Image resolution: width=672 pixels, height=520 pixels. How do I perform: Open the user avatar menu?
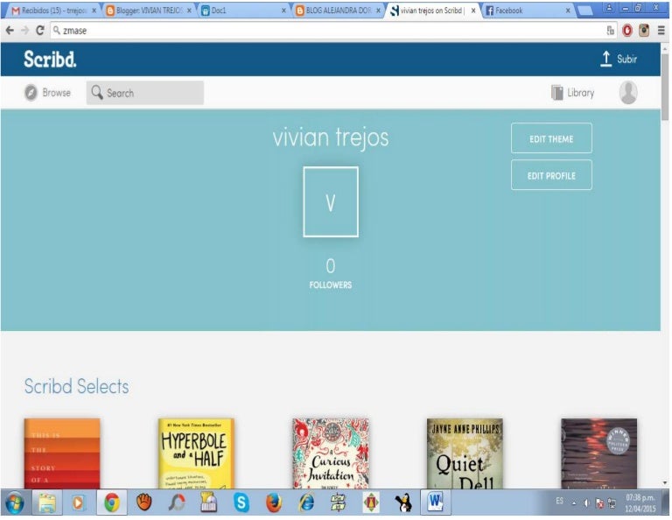(x=628, y=93)
